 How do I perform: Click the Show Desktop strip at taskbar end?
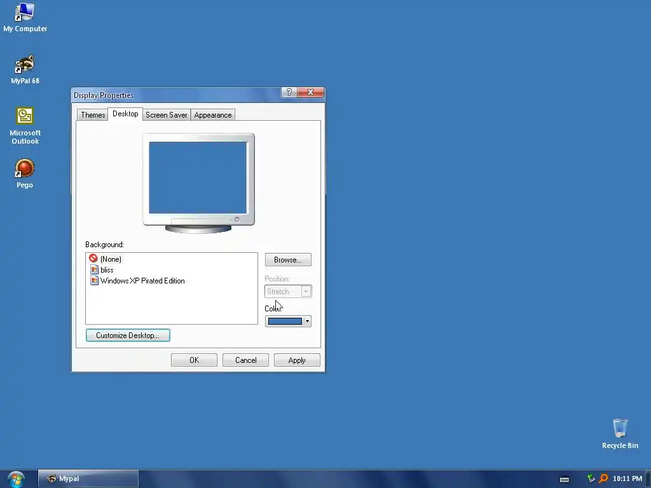pyautogui.click(x=648, y=479)
